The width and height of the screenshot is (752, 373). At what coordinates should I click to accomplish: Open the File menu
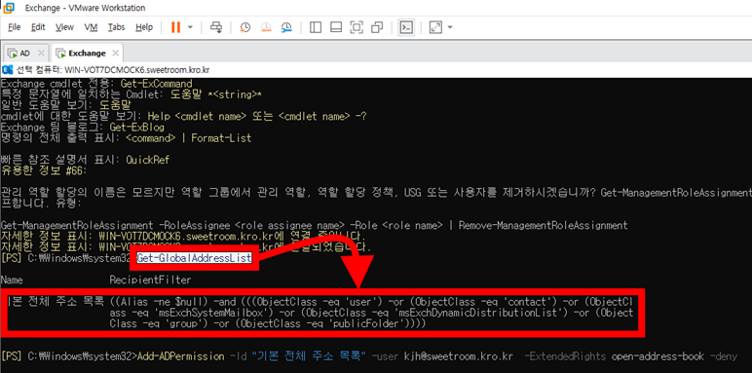point(15,27)
